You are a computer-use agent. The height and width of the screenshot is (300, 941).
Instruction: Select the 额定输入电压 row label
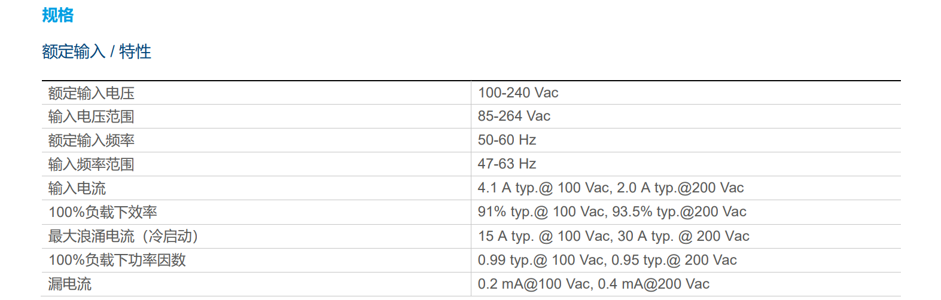tap(92, 93)
